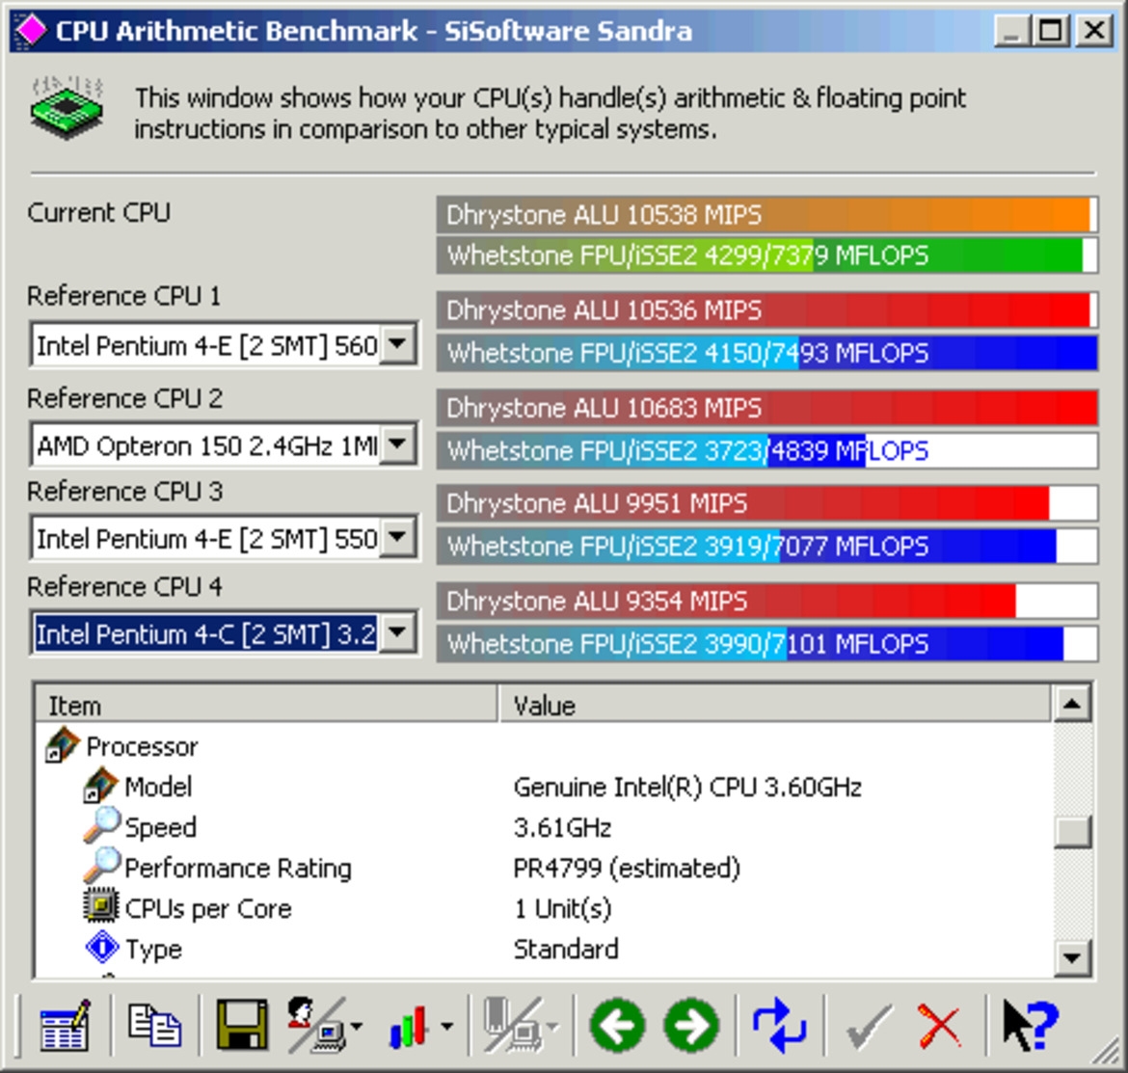Click value 'Genuine Intel(R) CPU 3.60GHz'
The width and height of the screenshot is (1128, 1073).
coord(687,787)
